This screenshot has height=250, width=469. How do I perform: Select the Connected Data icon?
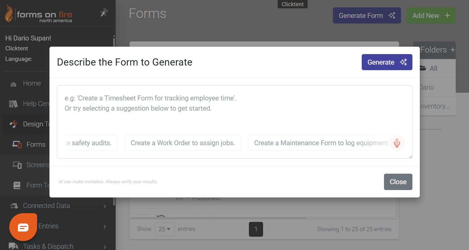14,206
